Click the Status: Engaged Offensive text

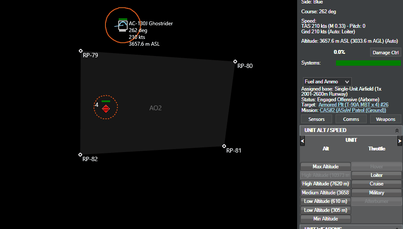340,100
